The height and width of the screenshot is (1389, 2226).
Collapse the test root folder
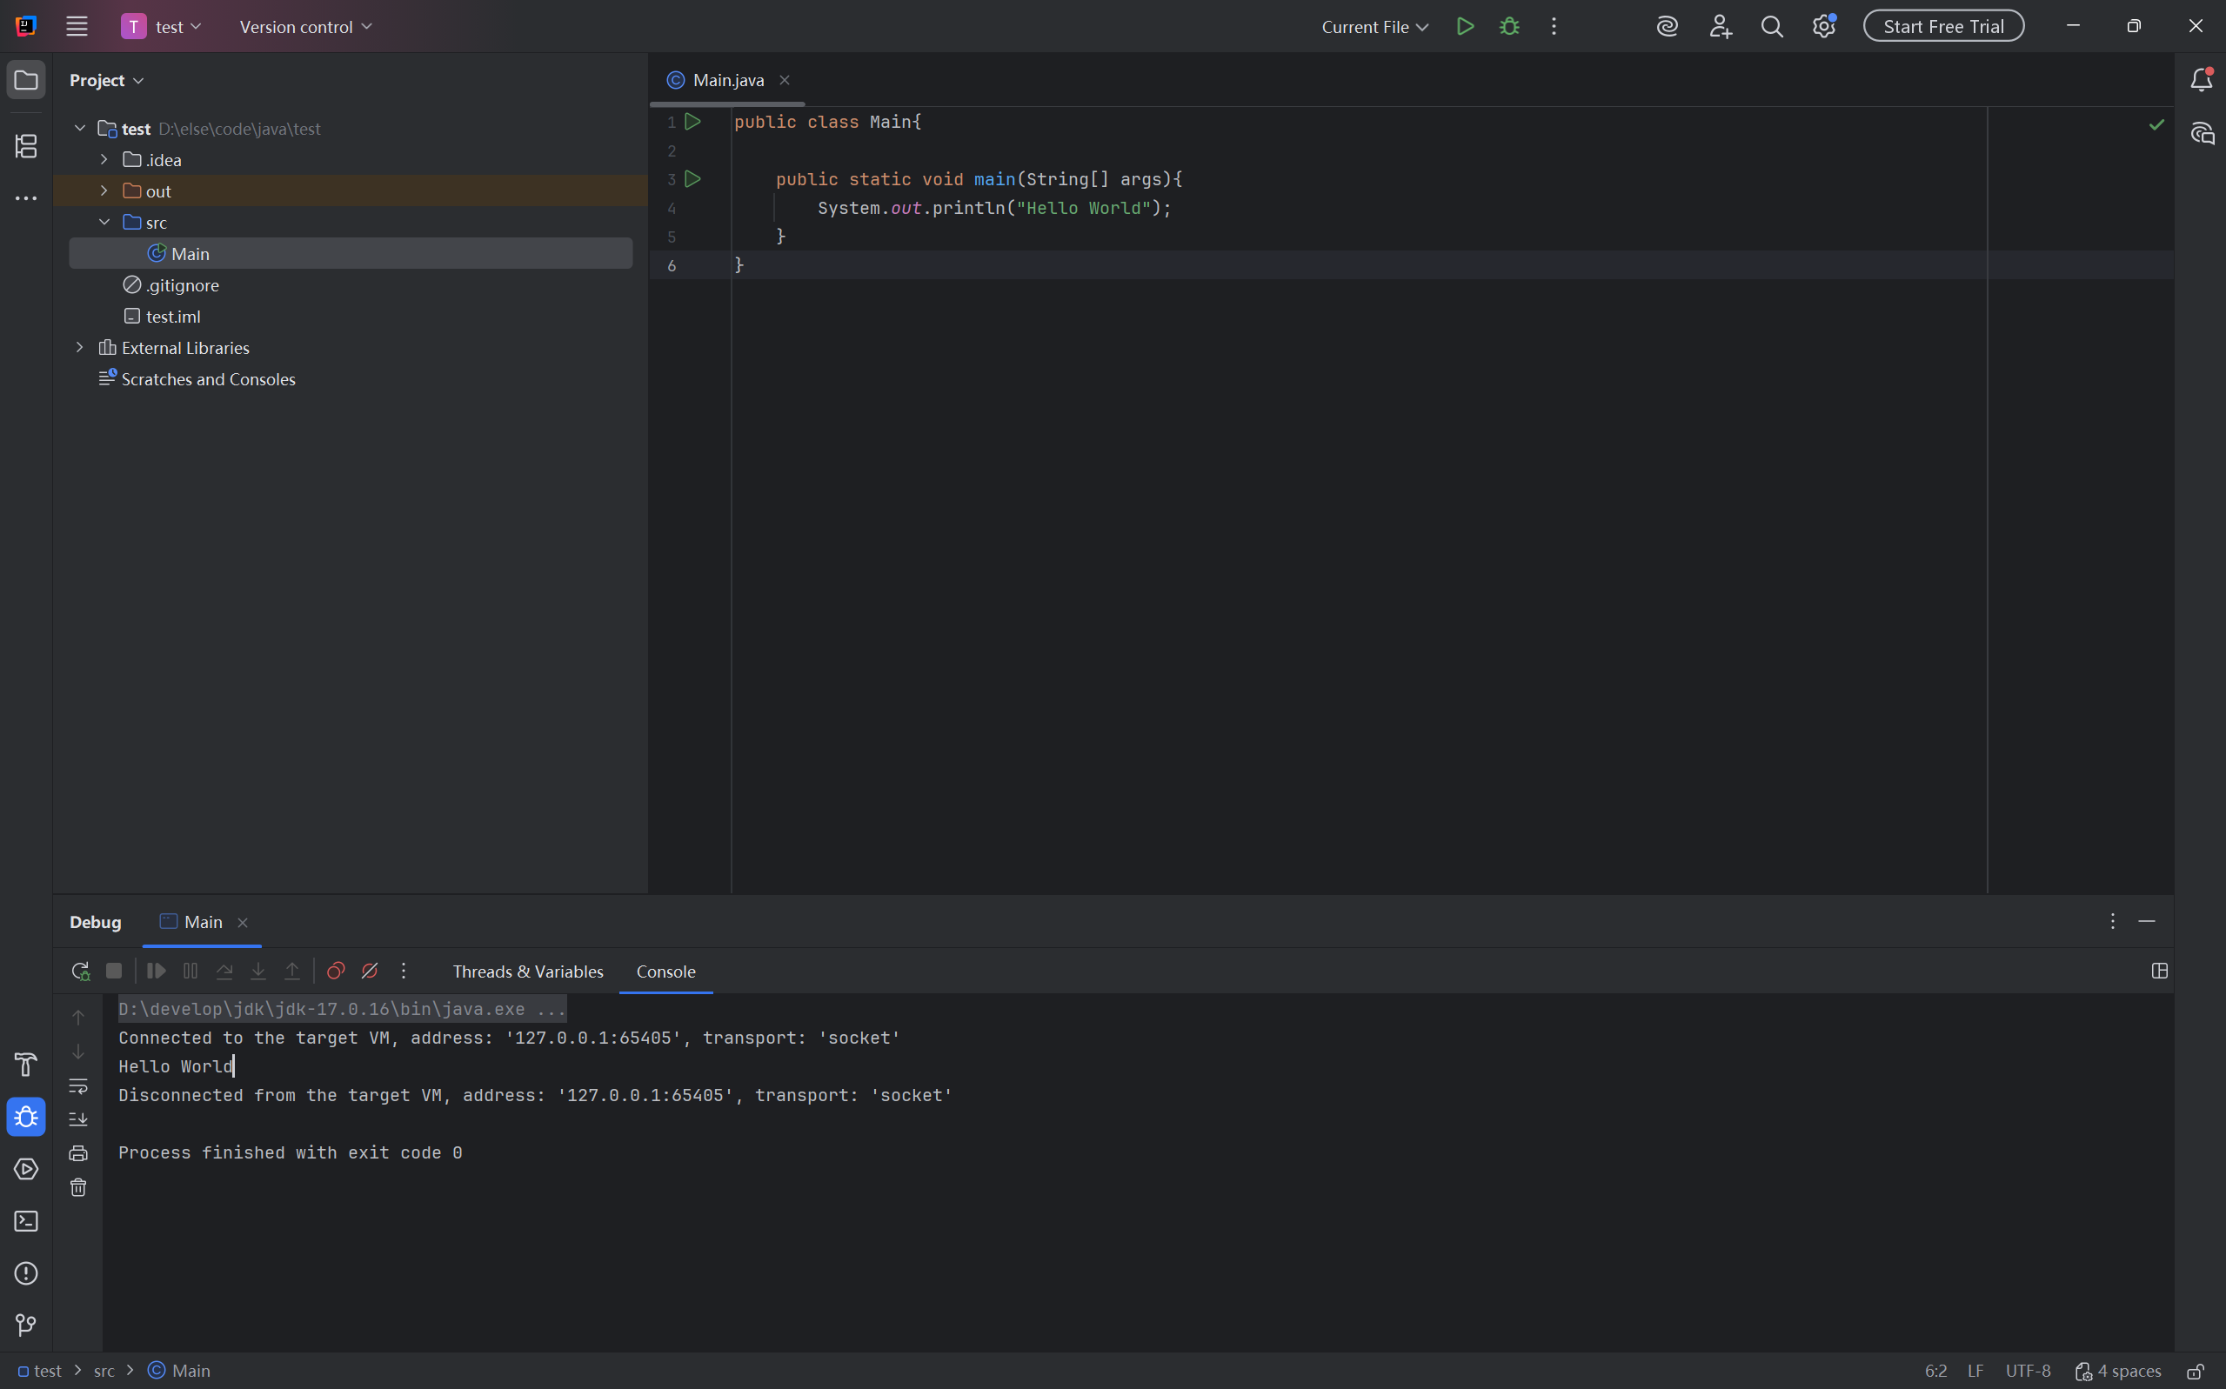tap(80, 129)
